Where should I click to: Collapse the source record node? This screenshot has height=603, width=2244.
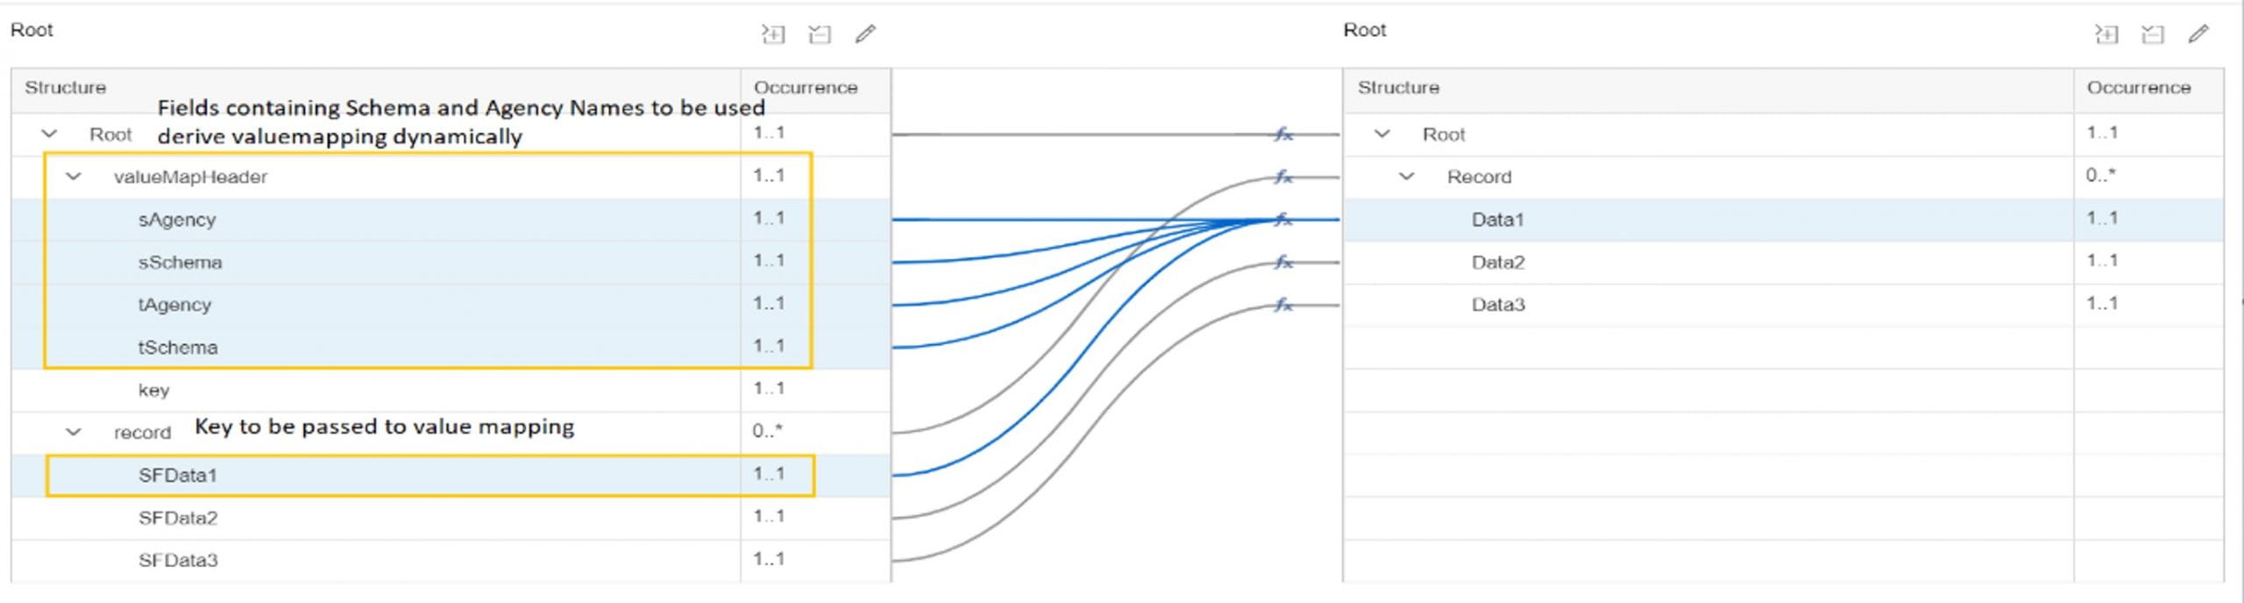pyautogui.click(x=74, y=432)
